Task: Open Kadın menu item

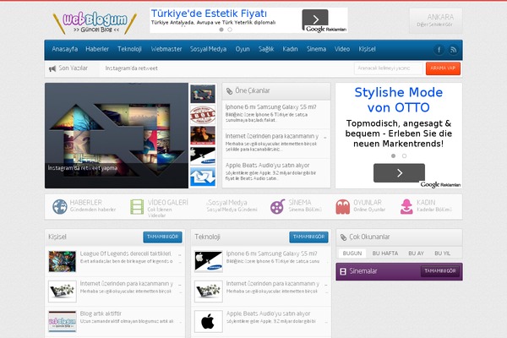Action: tap(290, 49)
